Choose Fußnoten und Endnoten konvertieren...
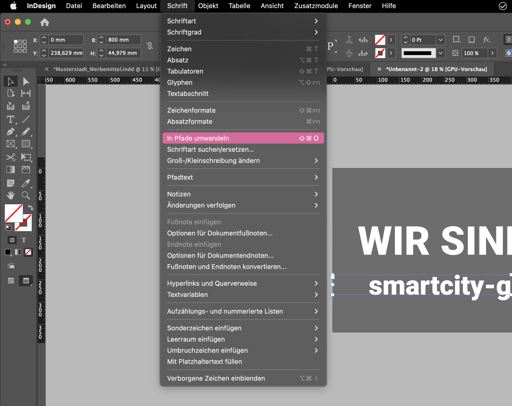This screenshot has width=512, height=406. pos(243,267)
